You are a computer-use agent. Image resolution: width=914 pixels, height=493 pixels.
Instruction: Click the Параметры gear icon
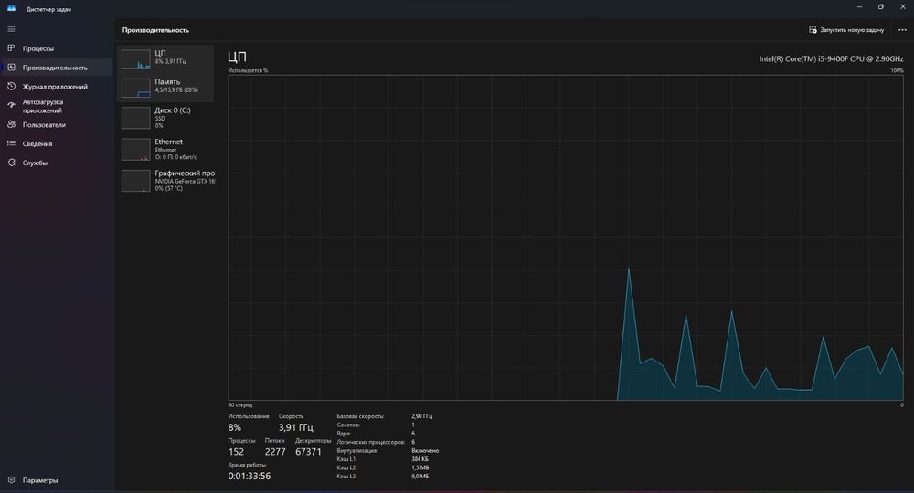coord(11,480)
